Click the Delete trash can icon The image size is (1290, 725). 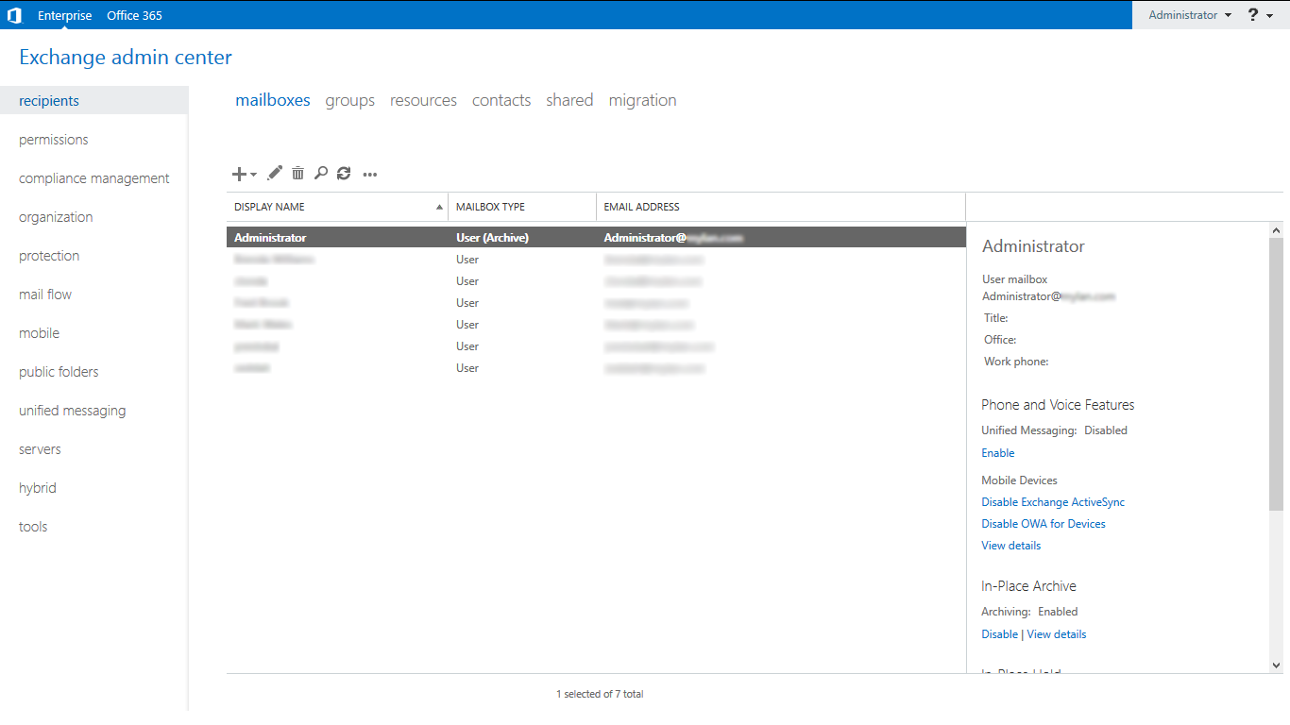point(297,173)
